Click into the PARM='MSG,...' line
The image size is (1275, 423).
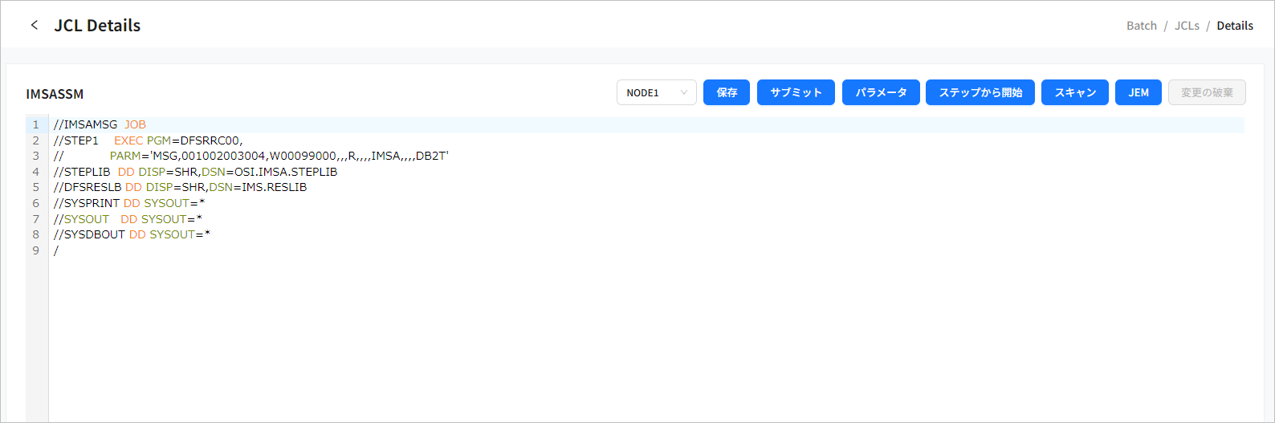[x=279, y=156]
